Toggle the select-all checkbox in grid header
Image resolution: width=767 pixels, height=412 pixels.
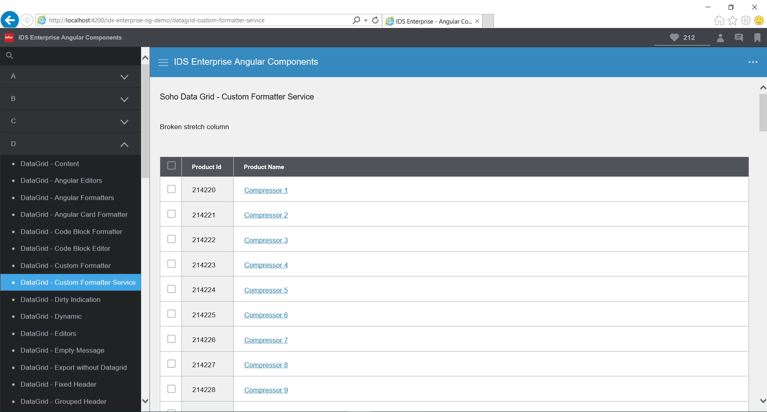pyautogui.click(x=171, y=165)
